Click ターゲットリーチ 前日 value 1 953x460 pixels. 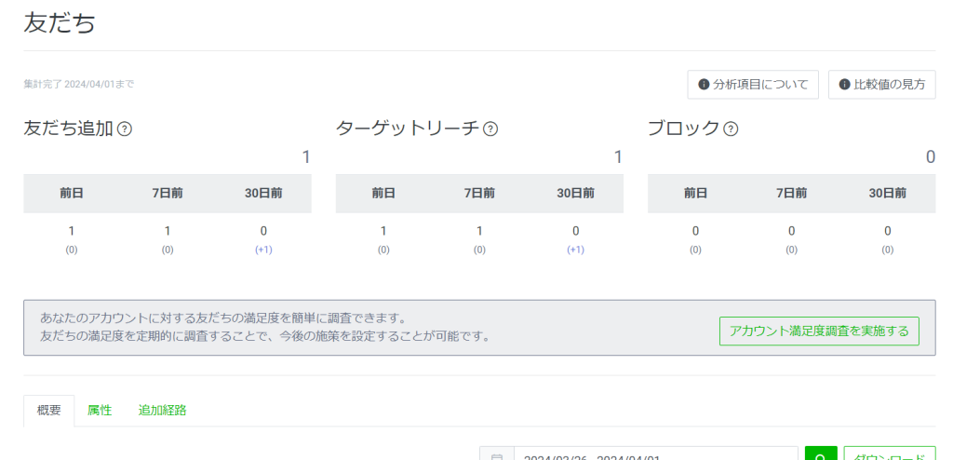(x=383, y=231)
